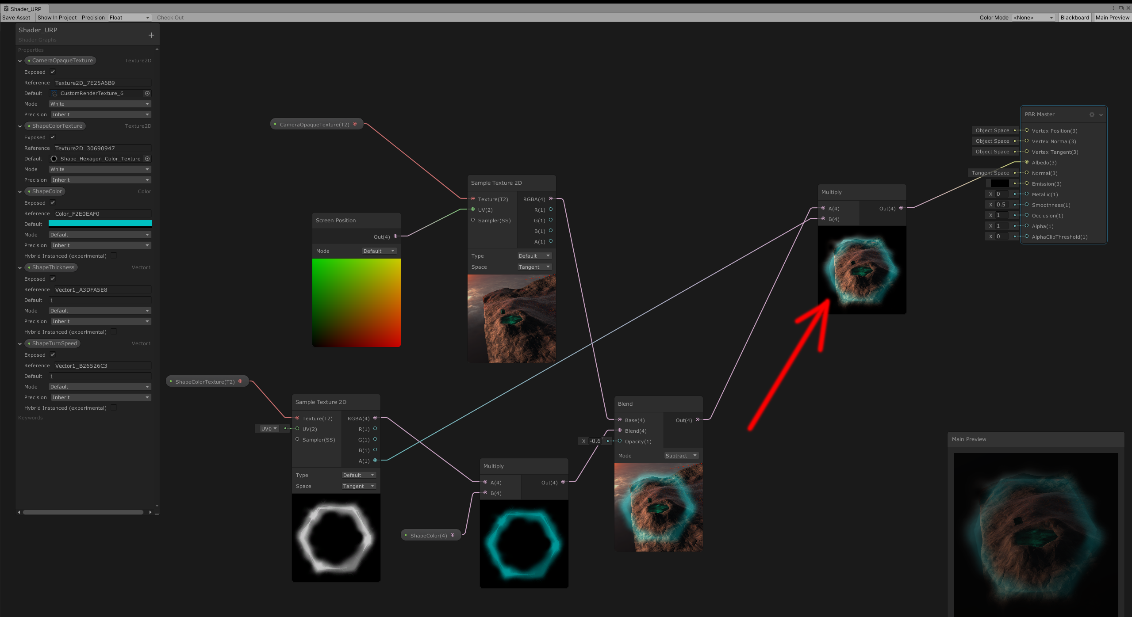Viewport: 1132px width, 617px height.
Task: Select the Shader_URP window tab
Action: [25, 9]
